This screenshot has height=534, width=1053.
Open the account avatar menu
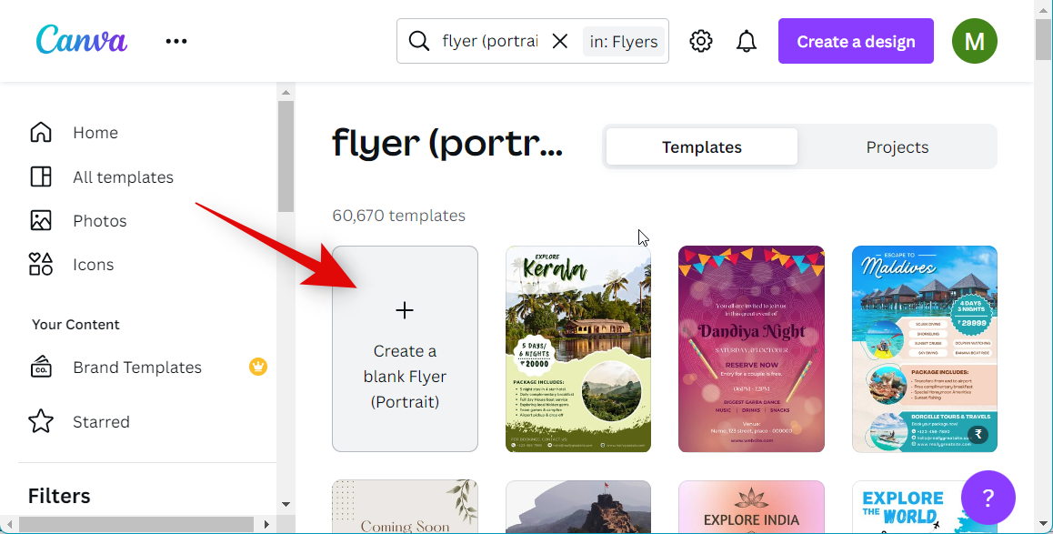[x=974, y=41]
